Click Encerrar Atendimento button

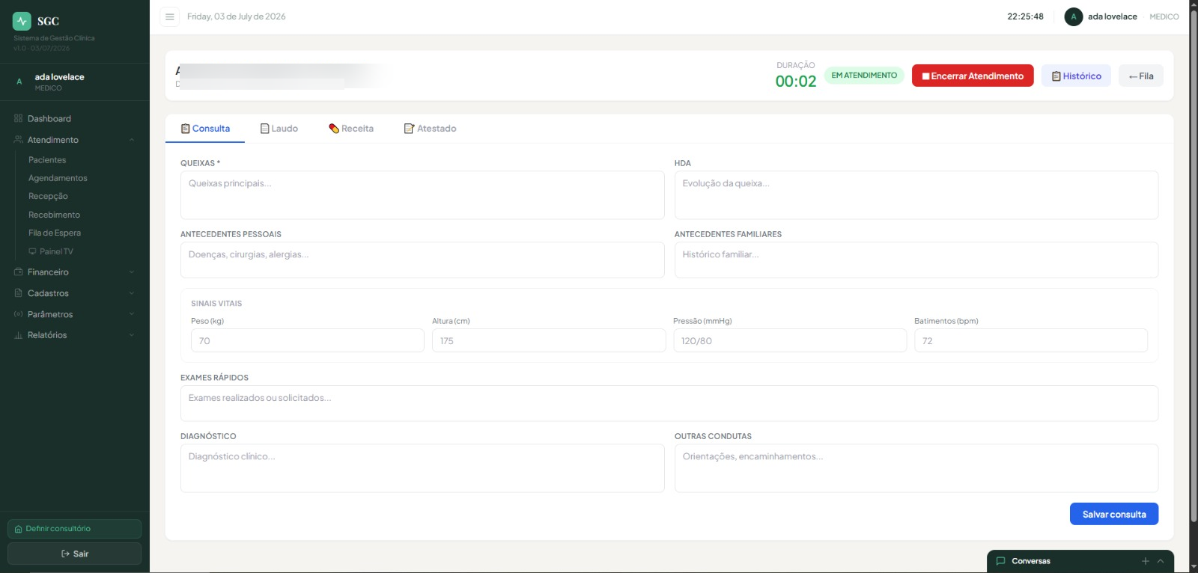[973, 76]
